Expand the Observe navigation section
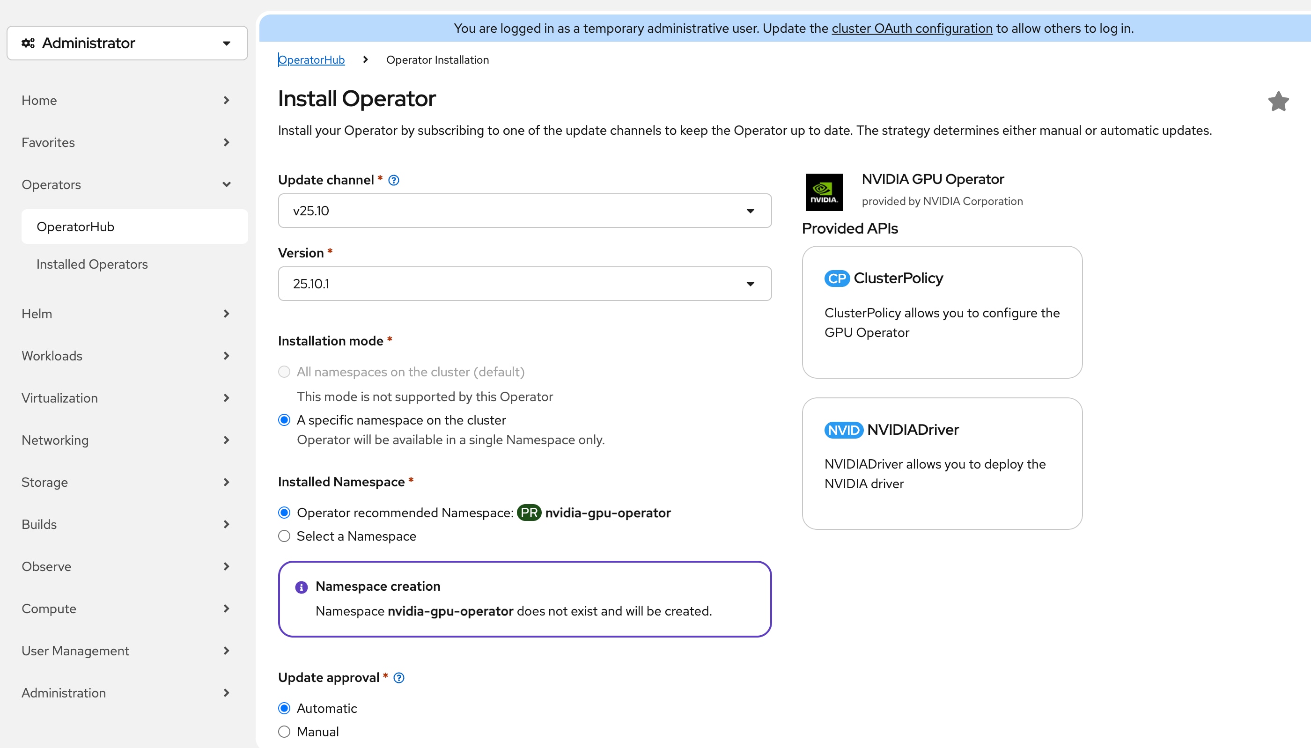The image size is (1311, 748). pyautogui.click(x=127, y=567)
